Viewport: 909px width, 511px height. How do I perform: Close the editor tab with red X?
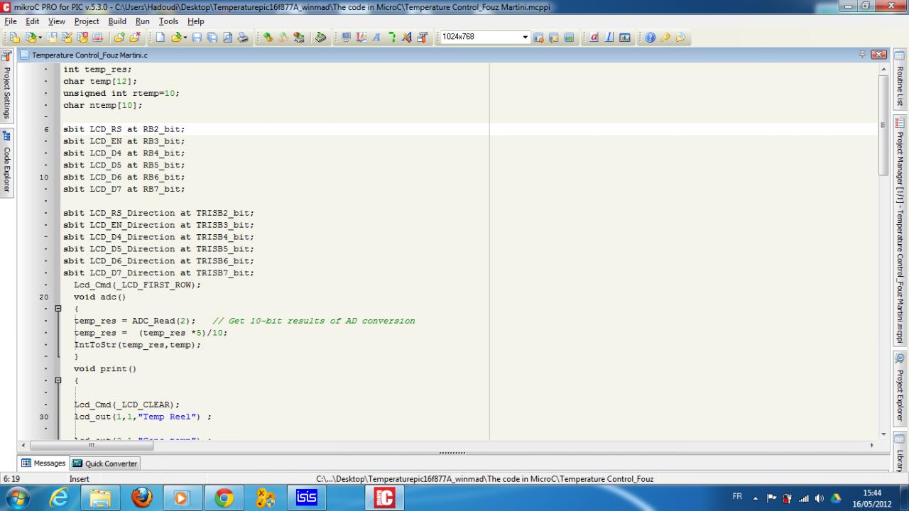[x=879, y=55]
